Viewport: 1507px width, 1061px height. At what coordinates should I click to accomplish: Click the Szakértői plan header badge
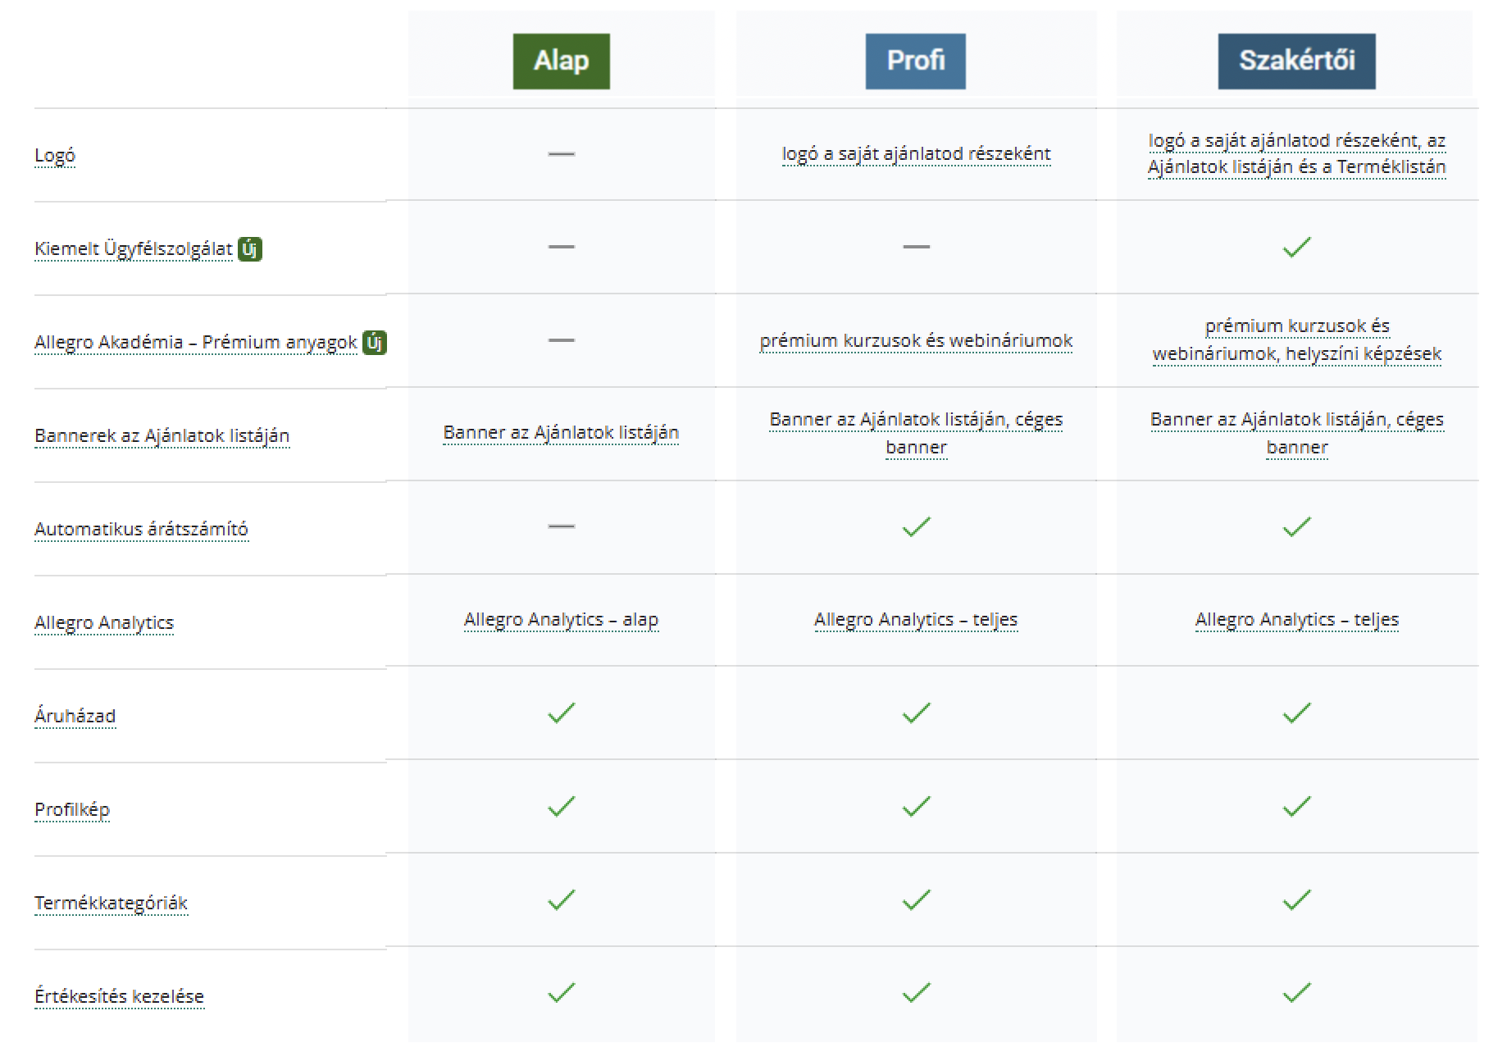click(x=1296, y=61)
